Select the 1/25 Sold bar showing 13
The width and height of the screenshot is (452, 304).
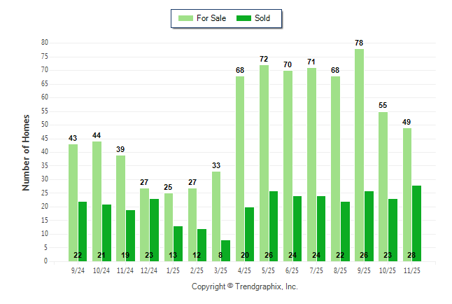point(178,243)
